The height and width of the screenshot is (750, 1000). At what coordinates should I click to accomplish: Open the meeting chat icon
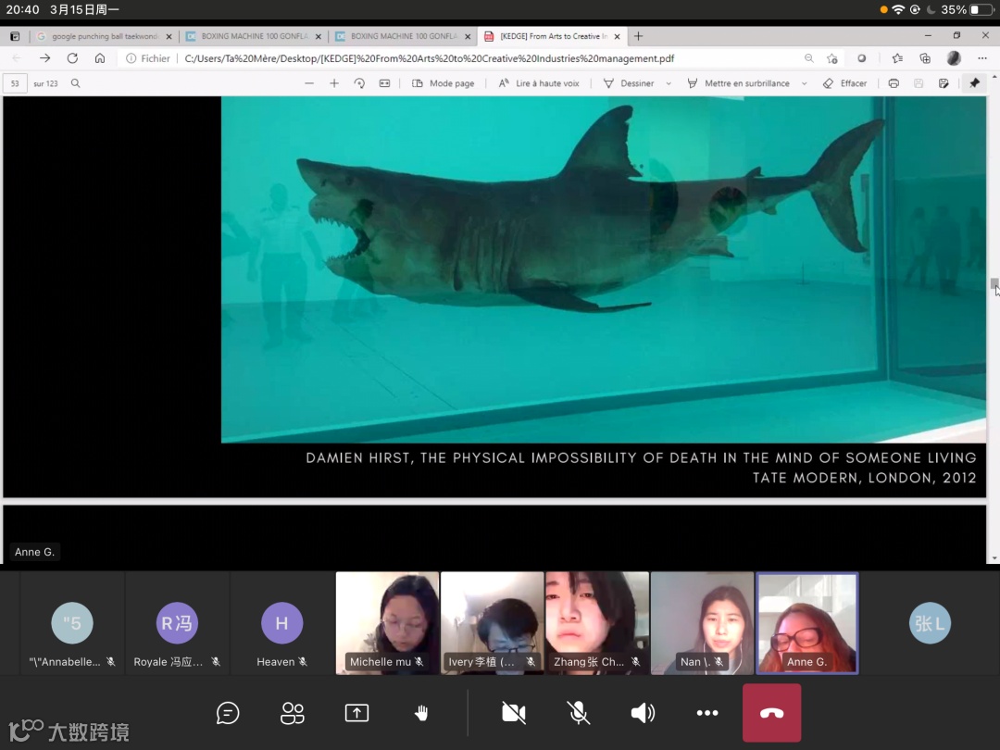pyautogui.click(x=228, y=713)
